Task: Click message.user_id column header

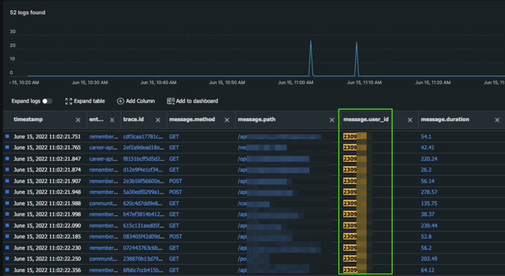Action: (366, 119)
